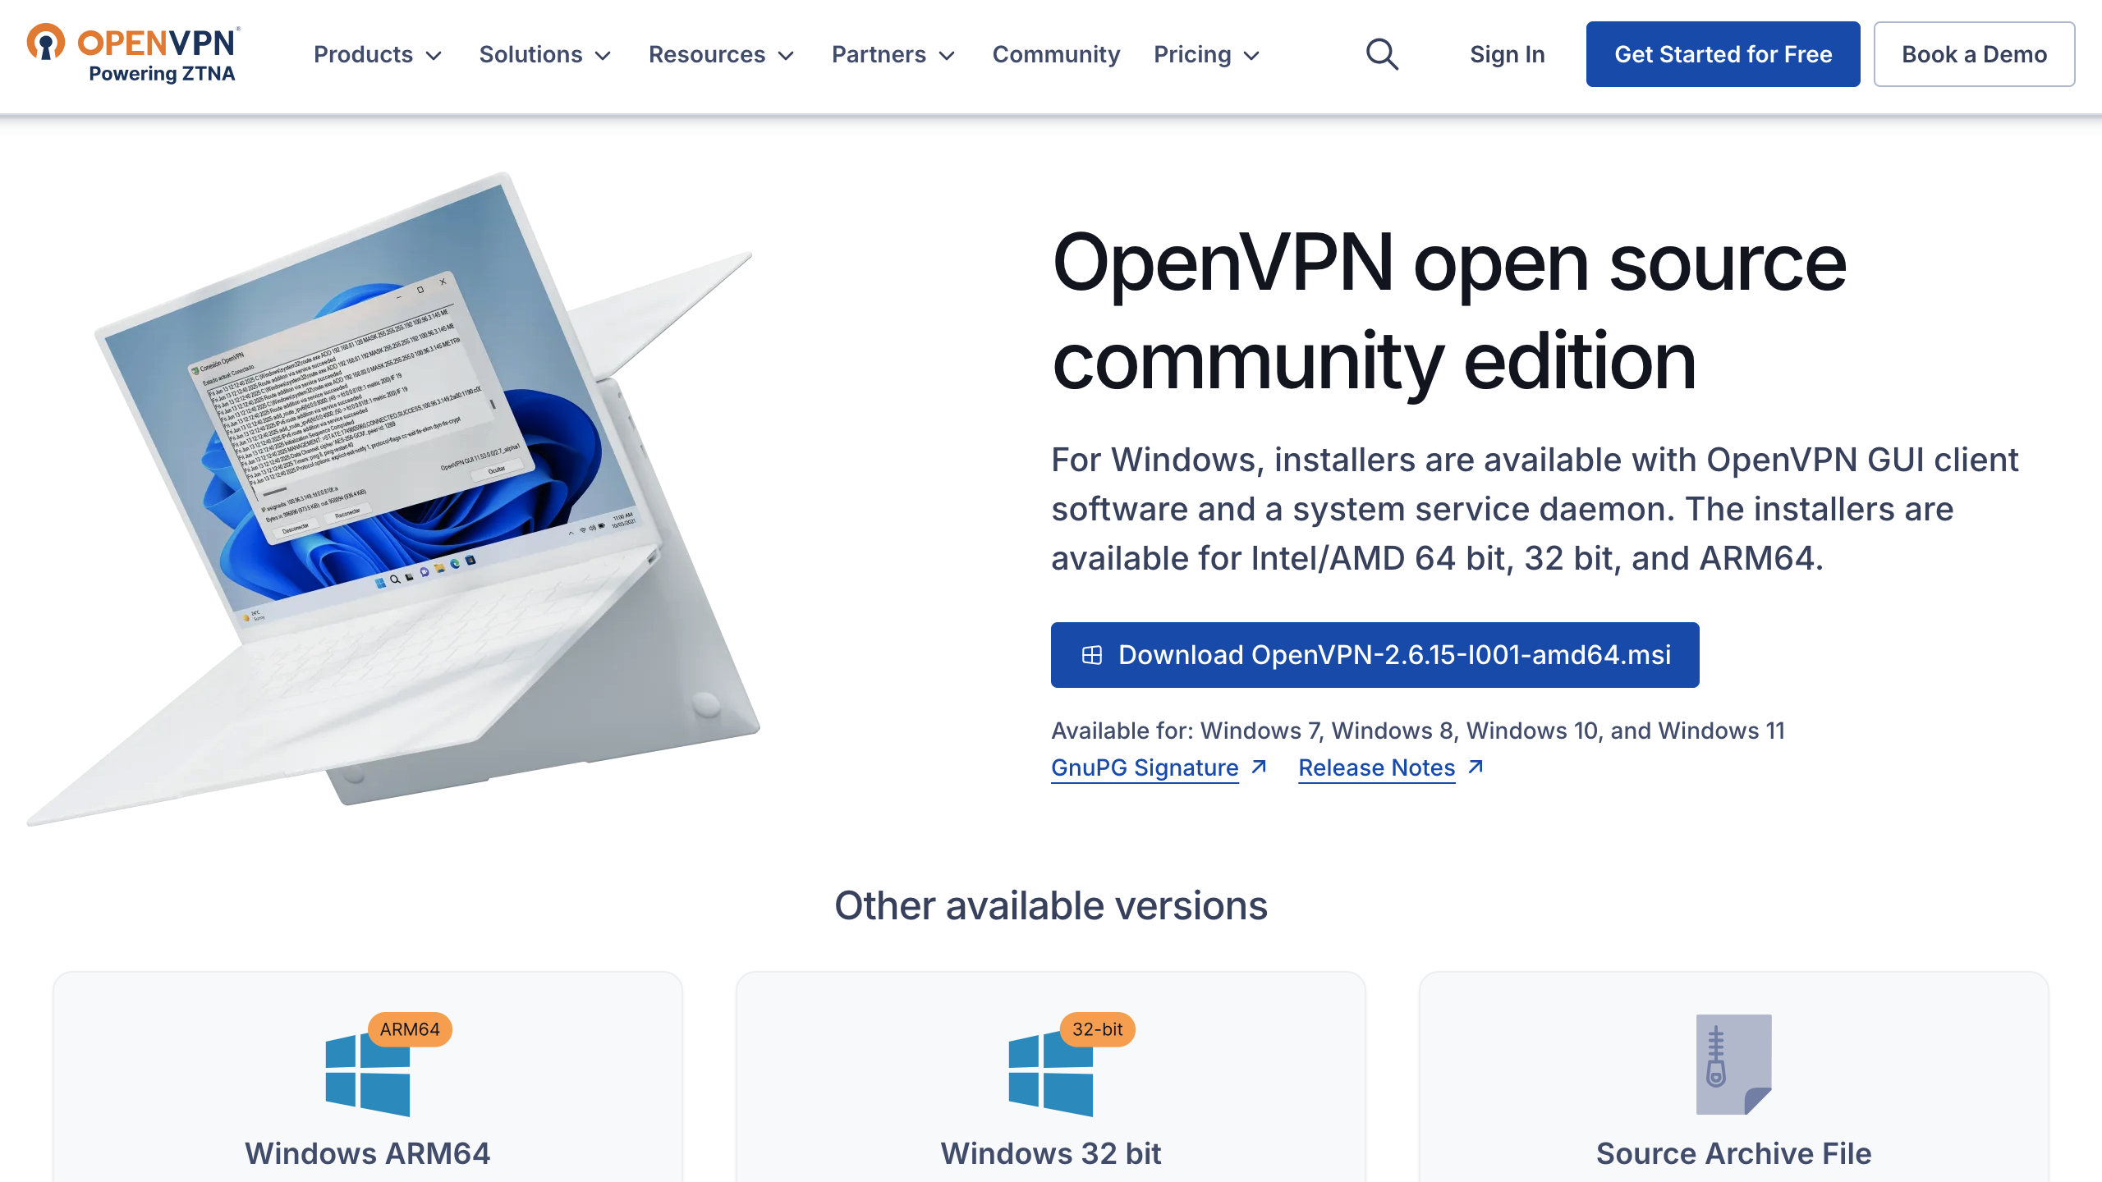The width and height of the screenshot is (2102, 1182).
Task: Click the Windows 32-bit logo icon
Action: [1050, 1075]
